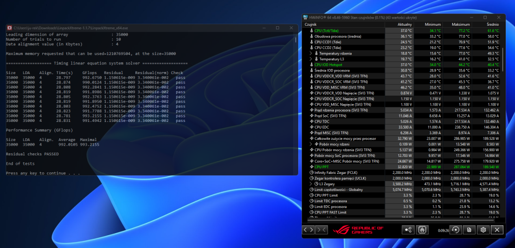The height and width of the screenshot is (248, 515).
Task: Click the 993.2155 maximal GFlops value in console
Action: point(90,145)
